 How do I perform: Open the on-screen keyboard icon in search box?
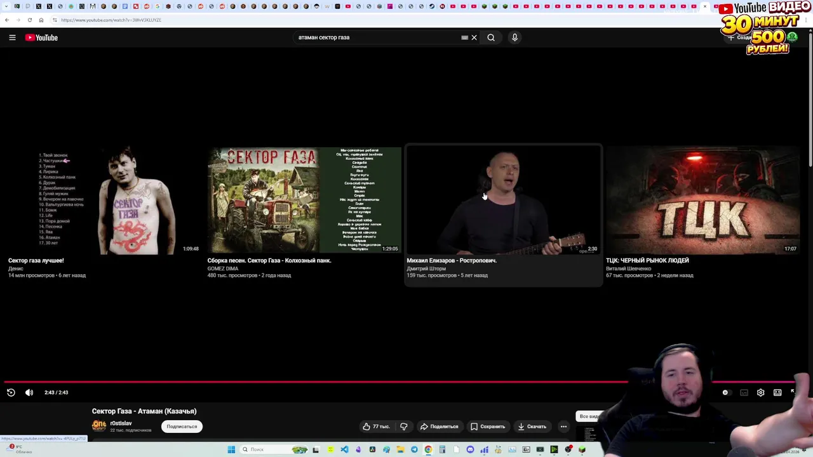click(464, 37)
